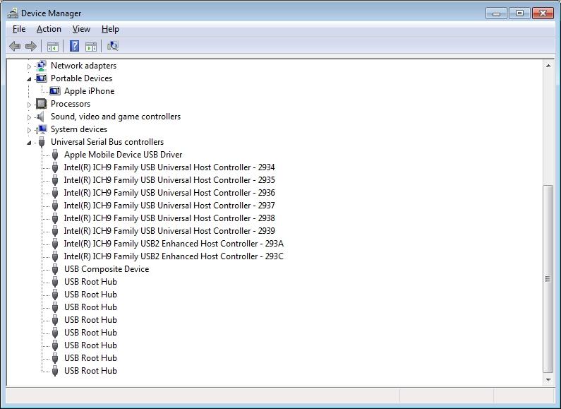Screen dimensions: 561x409
Task: Click the Show/Hide Action Pane toolbar icon
Action: 91,47
